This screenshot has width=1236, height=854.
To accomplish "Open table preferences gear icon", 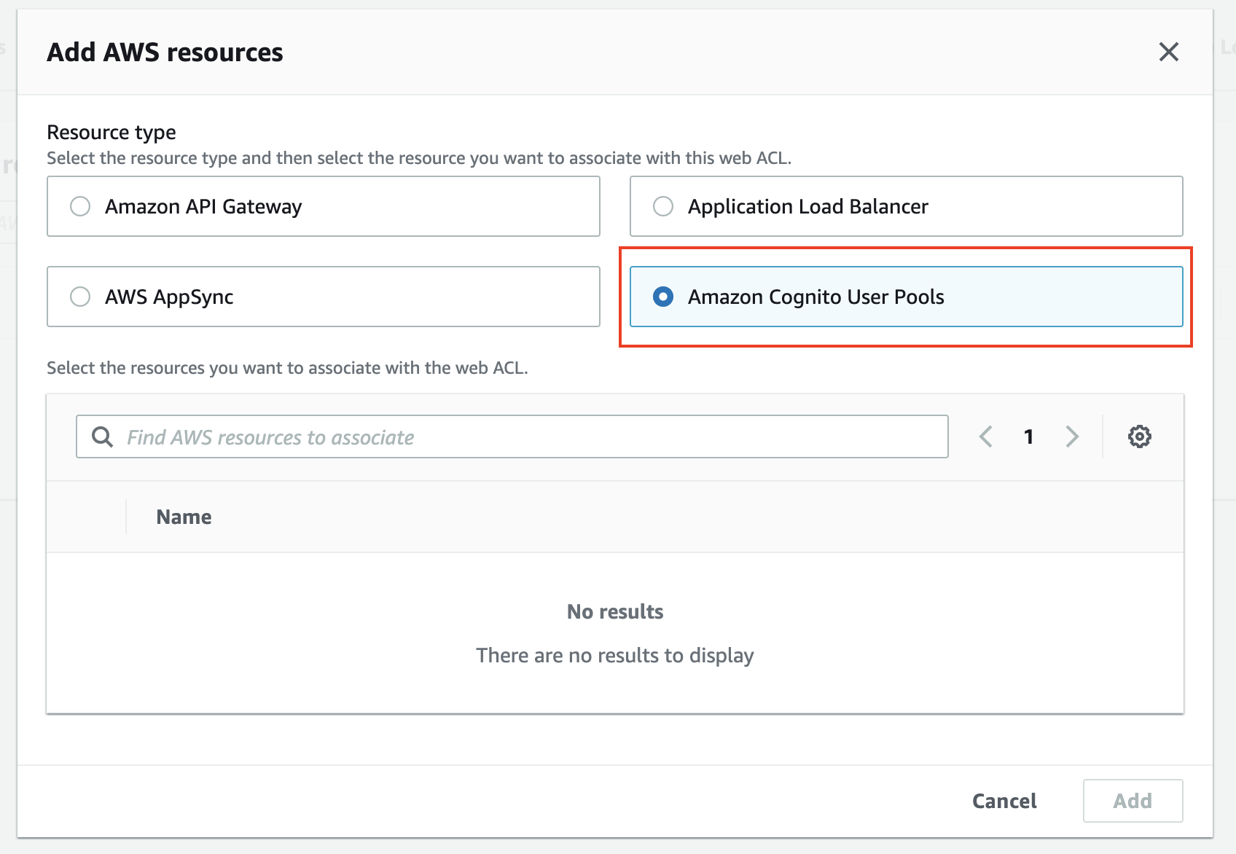I will [x=1140, y=436].
